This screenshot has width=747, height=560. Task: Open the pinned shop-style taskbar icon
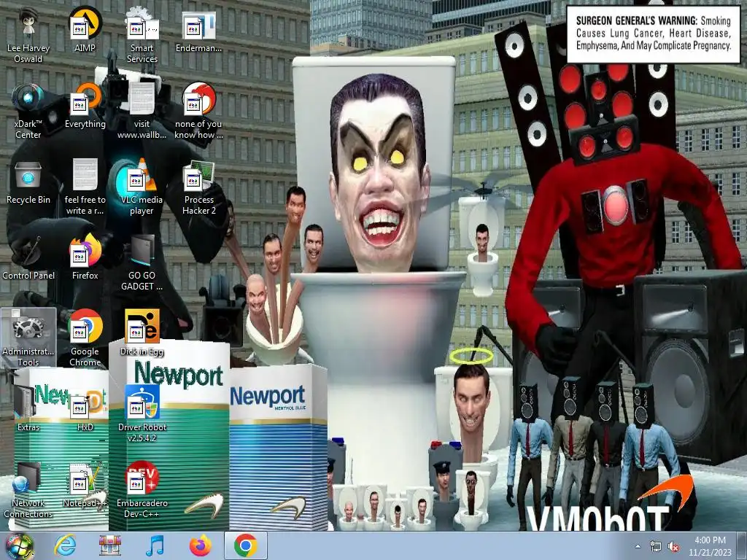(110, 545)
